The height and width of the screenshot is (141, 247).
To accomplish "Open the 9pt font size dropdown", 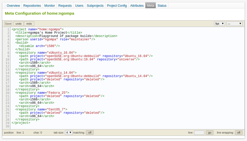I will point(219,24).
